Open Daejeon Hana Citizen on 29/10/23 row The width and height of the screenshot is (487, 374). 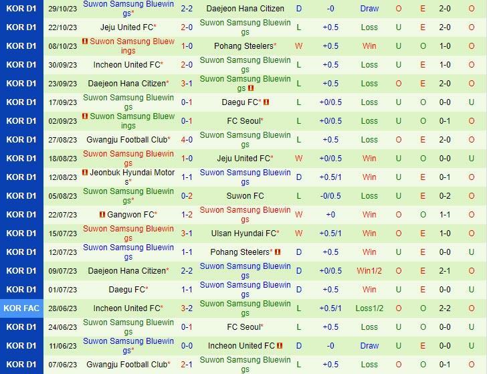pos(245,9)
